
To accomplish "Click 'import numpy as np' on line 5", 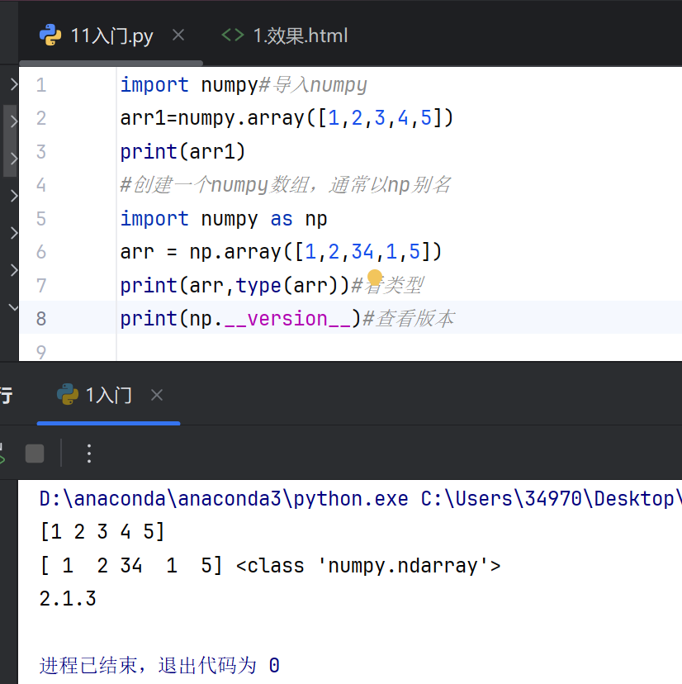I will coord(224,219).
